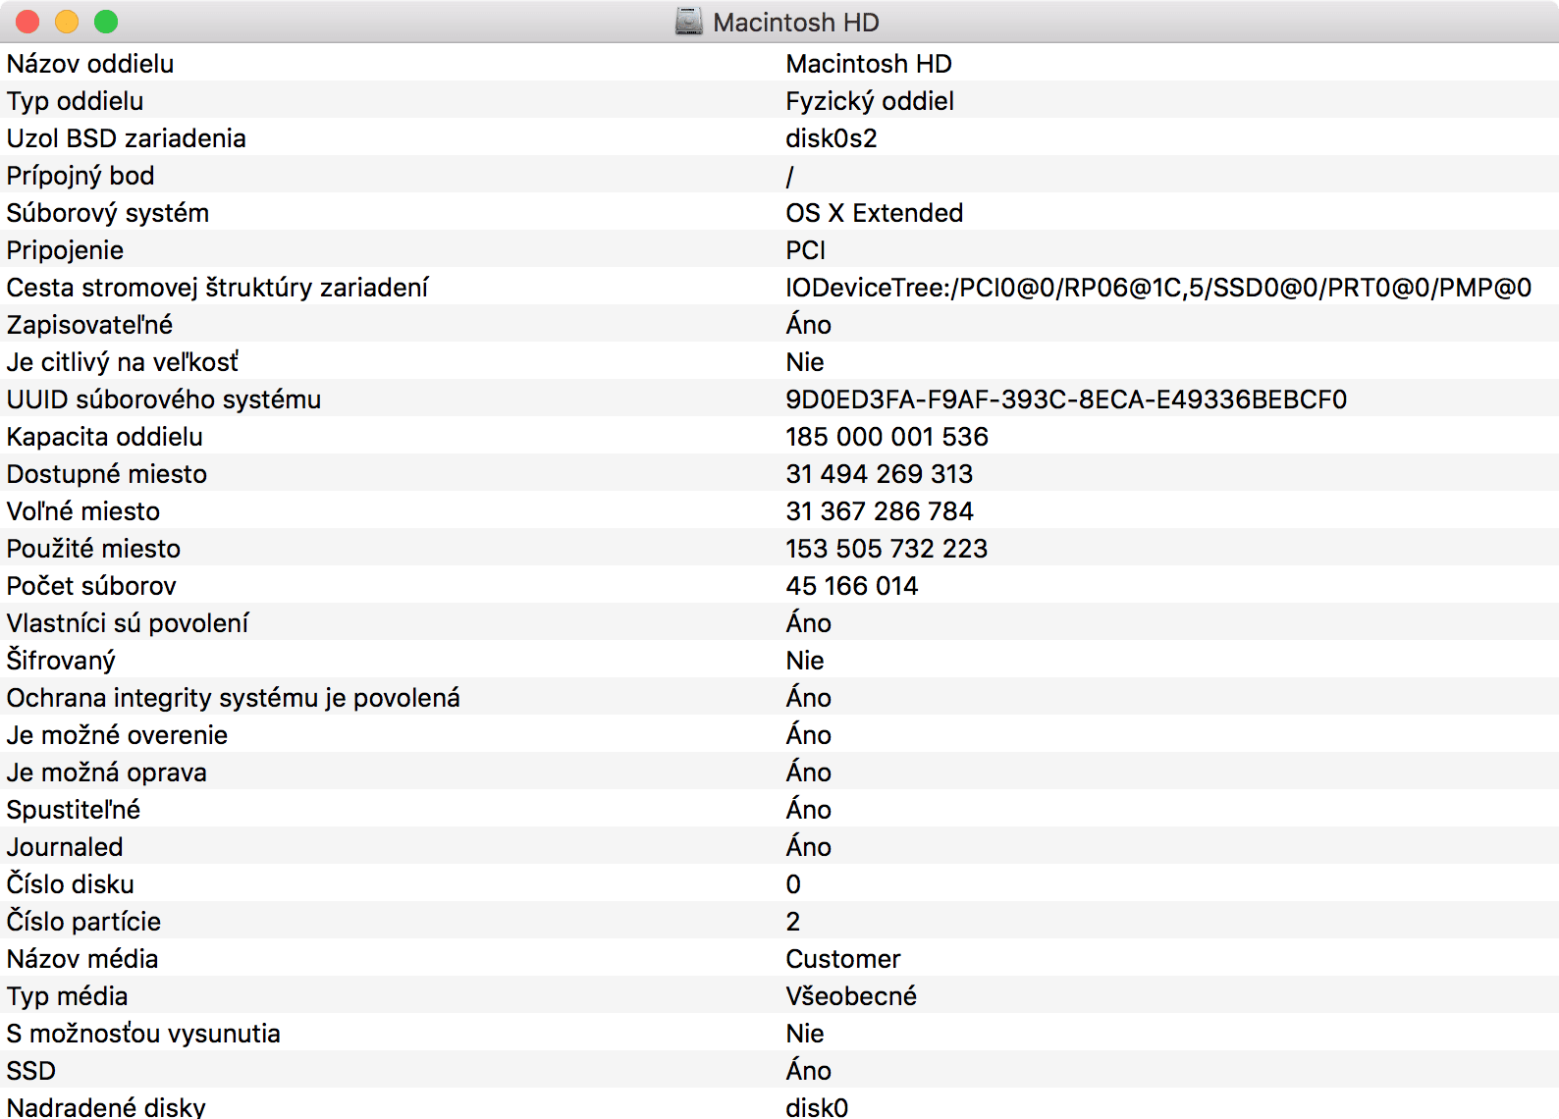Select the 'Je možné overenie' label

[117, 735]
